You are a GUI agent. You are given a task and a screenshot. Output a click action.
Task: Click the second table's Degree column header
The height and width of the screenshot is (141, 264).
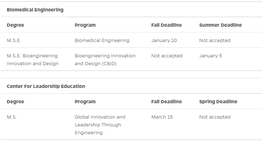[15, 101]
